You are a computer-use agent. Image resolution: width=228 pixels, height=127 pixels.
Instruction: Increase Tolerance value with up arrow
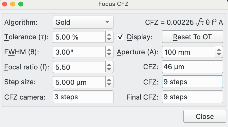click(x=109, y=34)
